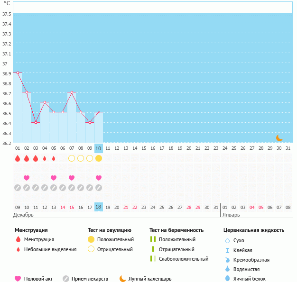Click the moon icon on day 30
This screenshot has width=297, height=282.
point(279,138)
